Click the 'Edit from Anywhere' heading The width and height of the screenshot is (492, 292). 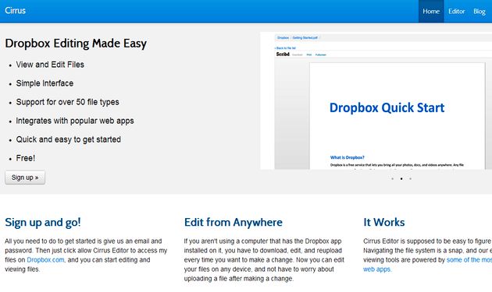(x=234, y=222)
